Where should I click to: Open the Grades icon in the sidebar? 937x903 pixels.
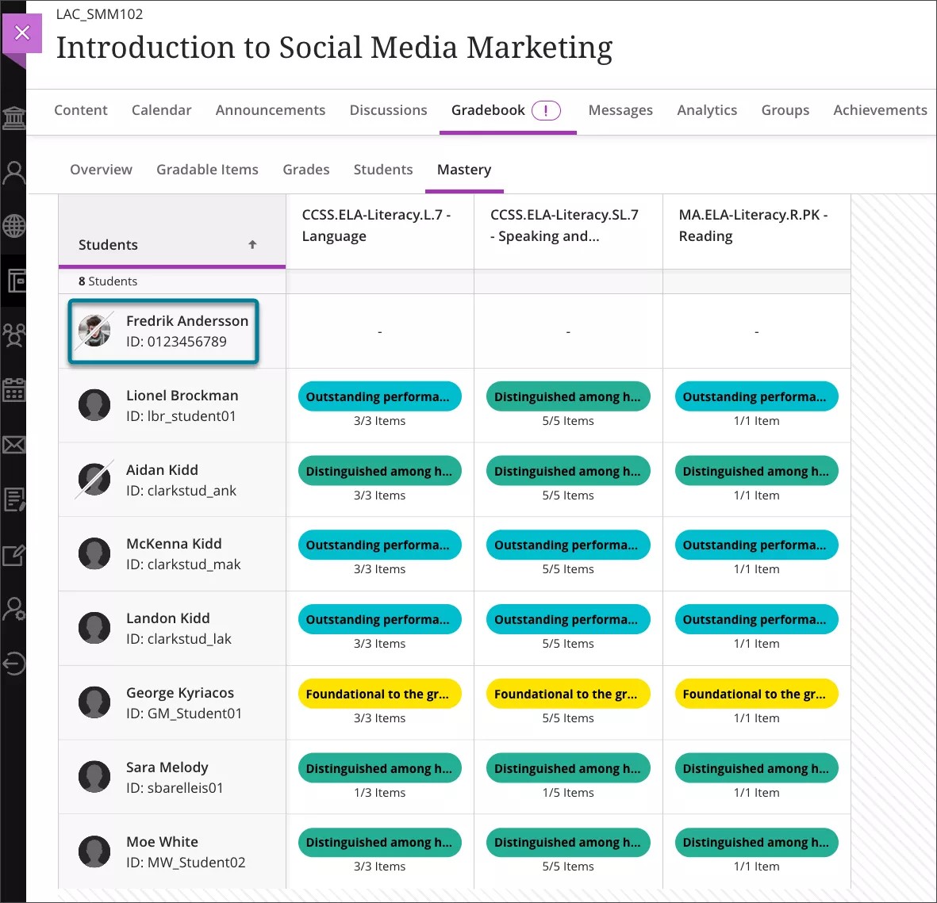point(14,499)
